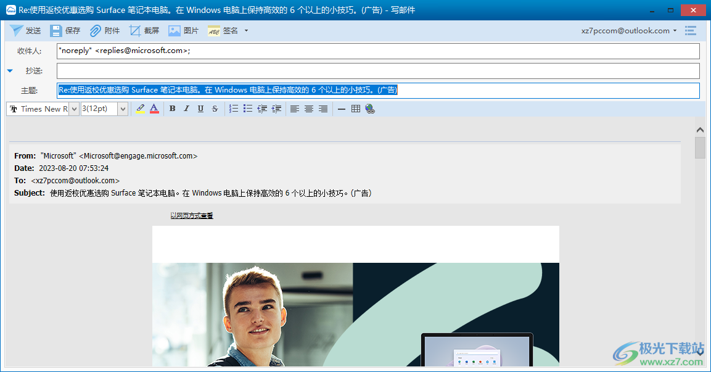Image resolution: width=711 pixels, height=372 pixels.
Task: Toggle italic formatting
Action: pos(186,109)
